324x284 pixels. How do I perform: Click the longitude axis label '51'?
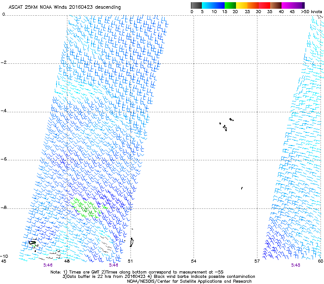pyautogui.click(x=130, y=261)
